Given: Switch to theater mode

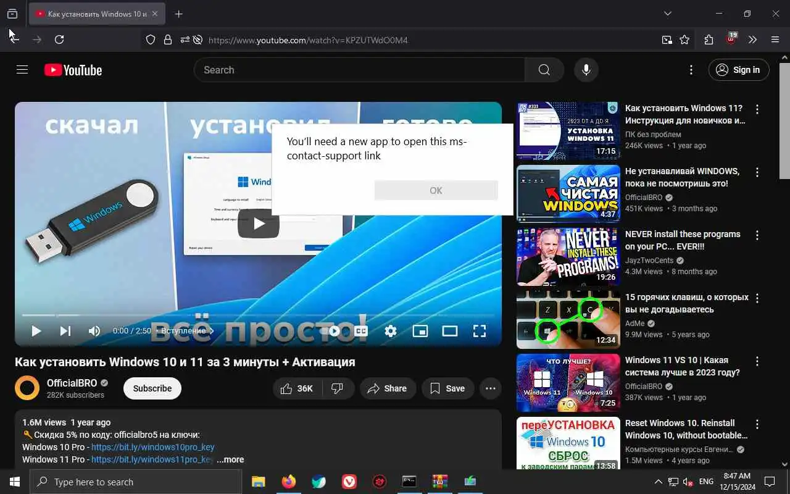Looking at the screenshot, I should (450, 331).
